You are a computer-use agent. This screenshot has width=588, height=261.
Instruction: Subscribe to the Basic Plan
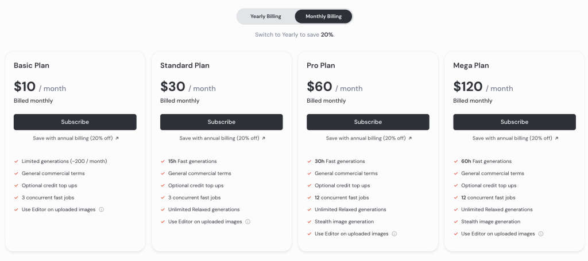point(75,122)
